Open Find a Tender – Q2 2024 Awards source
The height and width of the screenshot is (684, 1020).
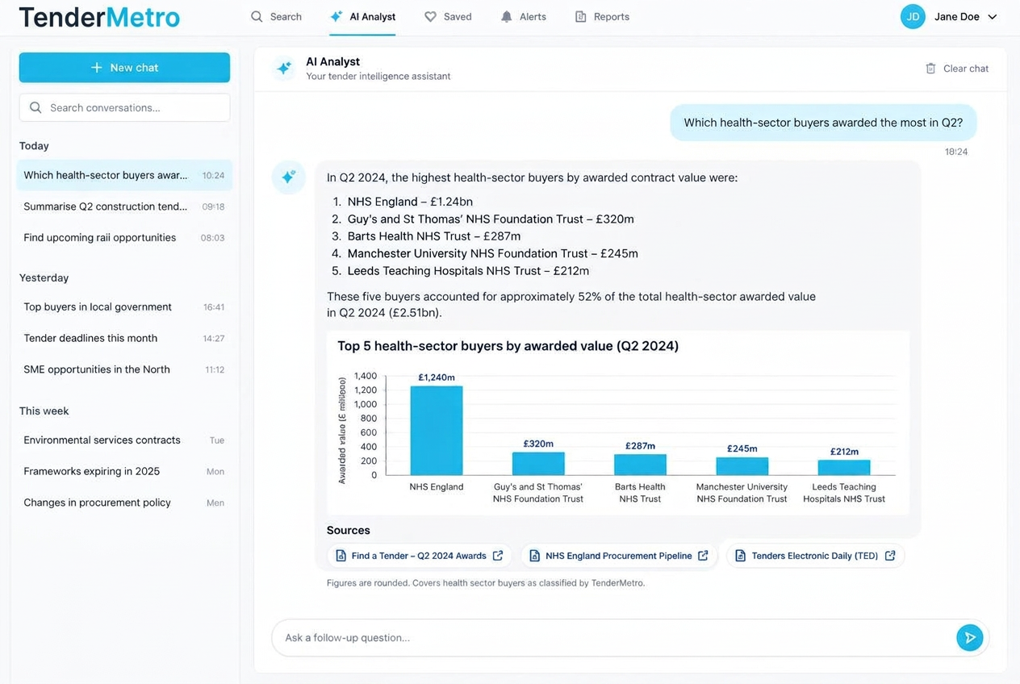419,556
